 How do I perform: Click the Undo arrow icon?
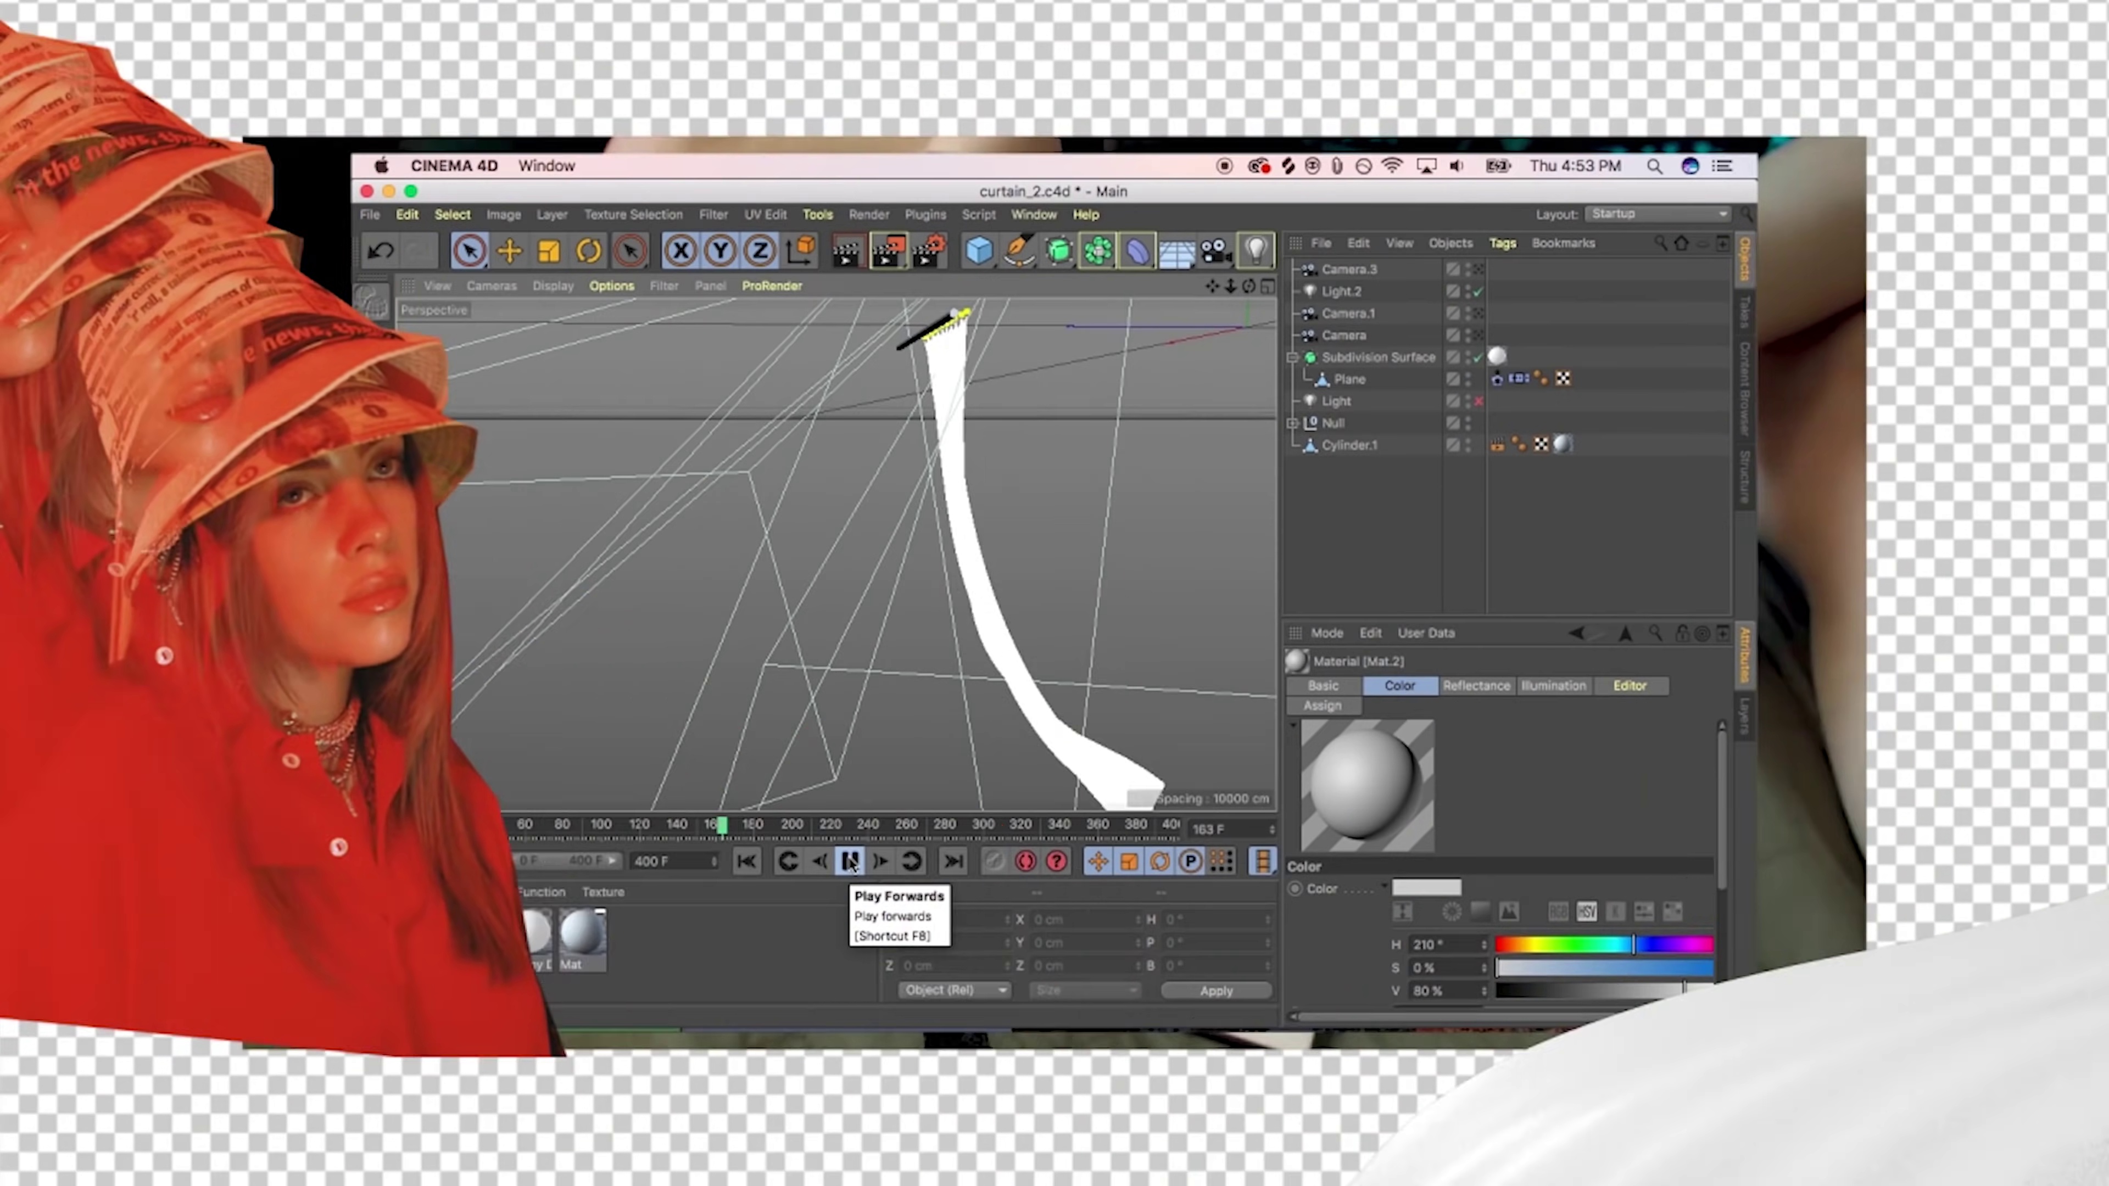click(381, 251)
